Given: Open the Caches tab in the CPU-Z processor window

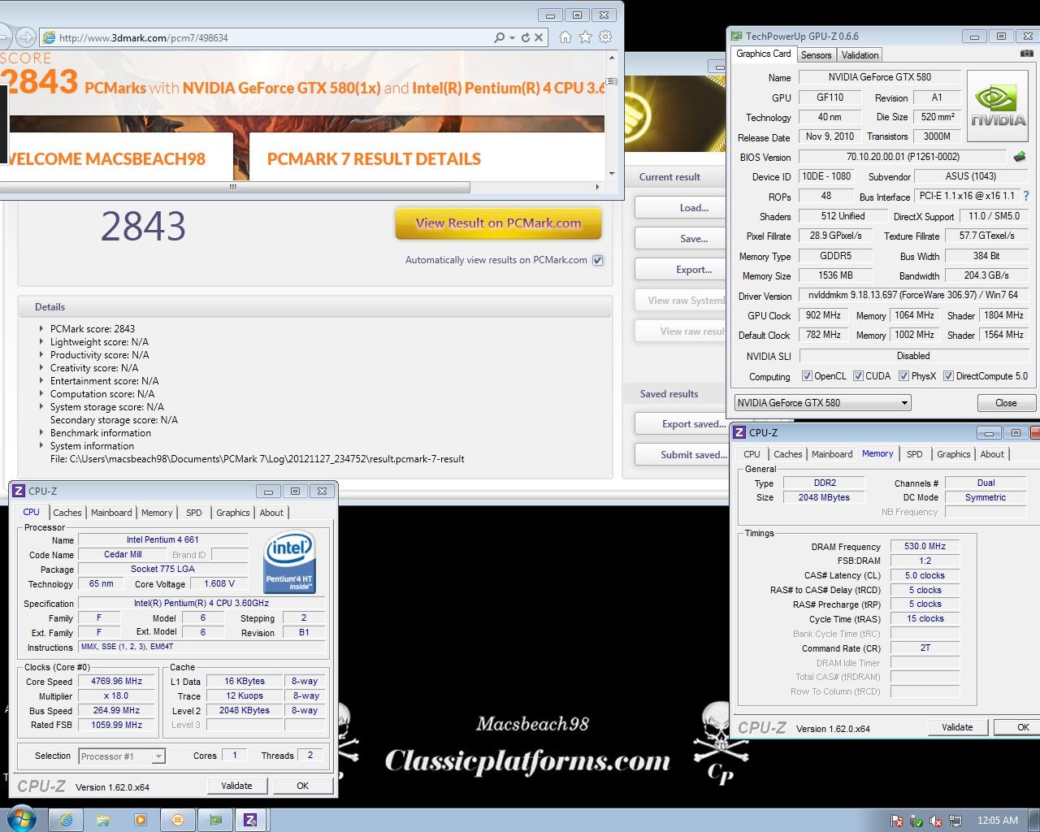Looking at the screenshot, I should (67, 513).
